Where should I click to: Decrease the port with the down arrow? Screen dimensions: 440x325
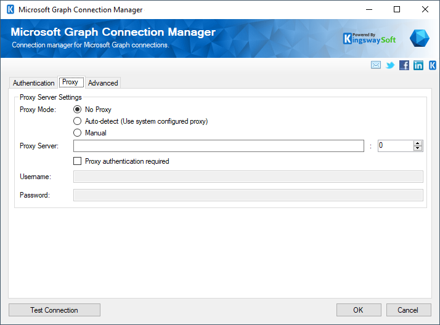418,148
